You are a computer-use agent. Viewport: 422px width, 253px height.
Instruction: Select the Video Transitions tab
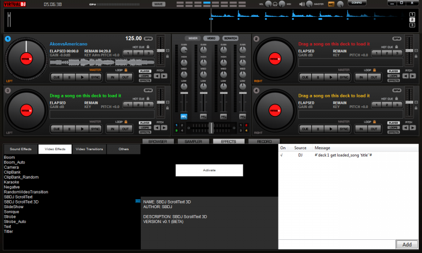click(x=89, y=149)
